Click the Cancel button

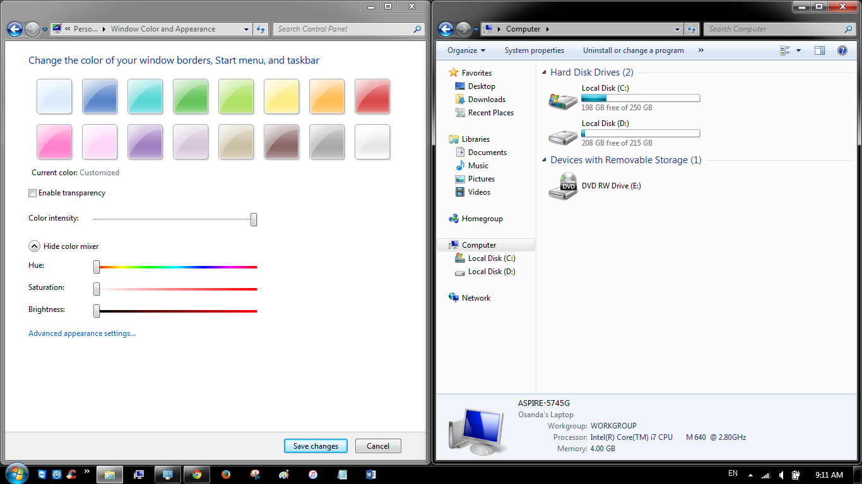click(378, 446)
